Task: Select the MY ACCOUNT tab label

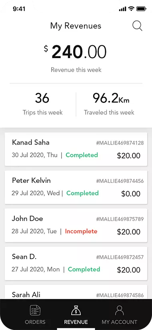Action: [119, 322]
